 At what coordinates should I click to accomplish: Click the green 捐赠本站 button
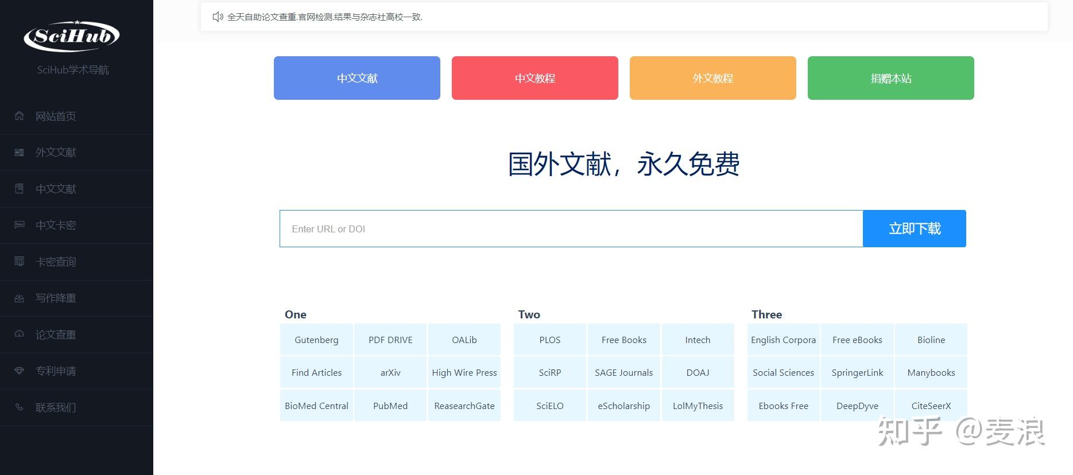coord(891,78)
